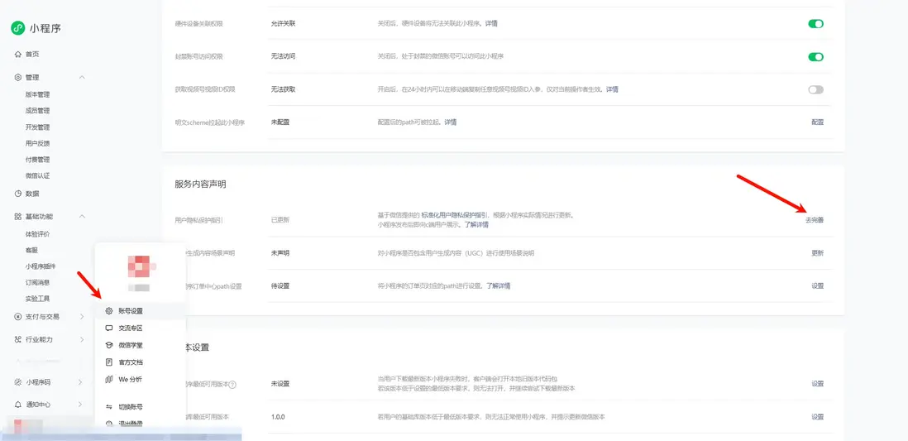Click the chat icon beside 交流专区

click(109, 328)
